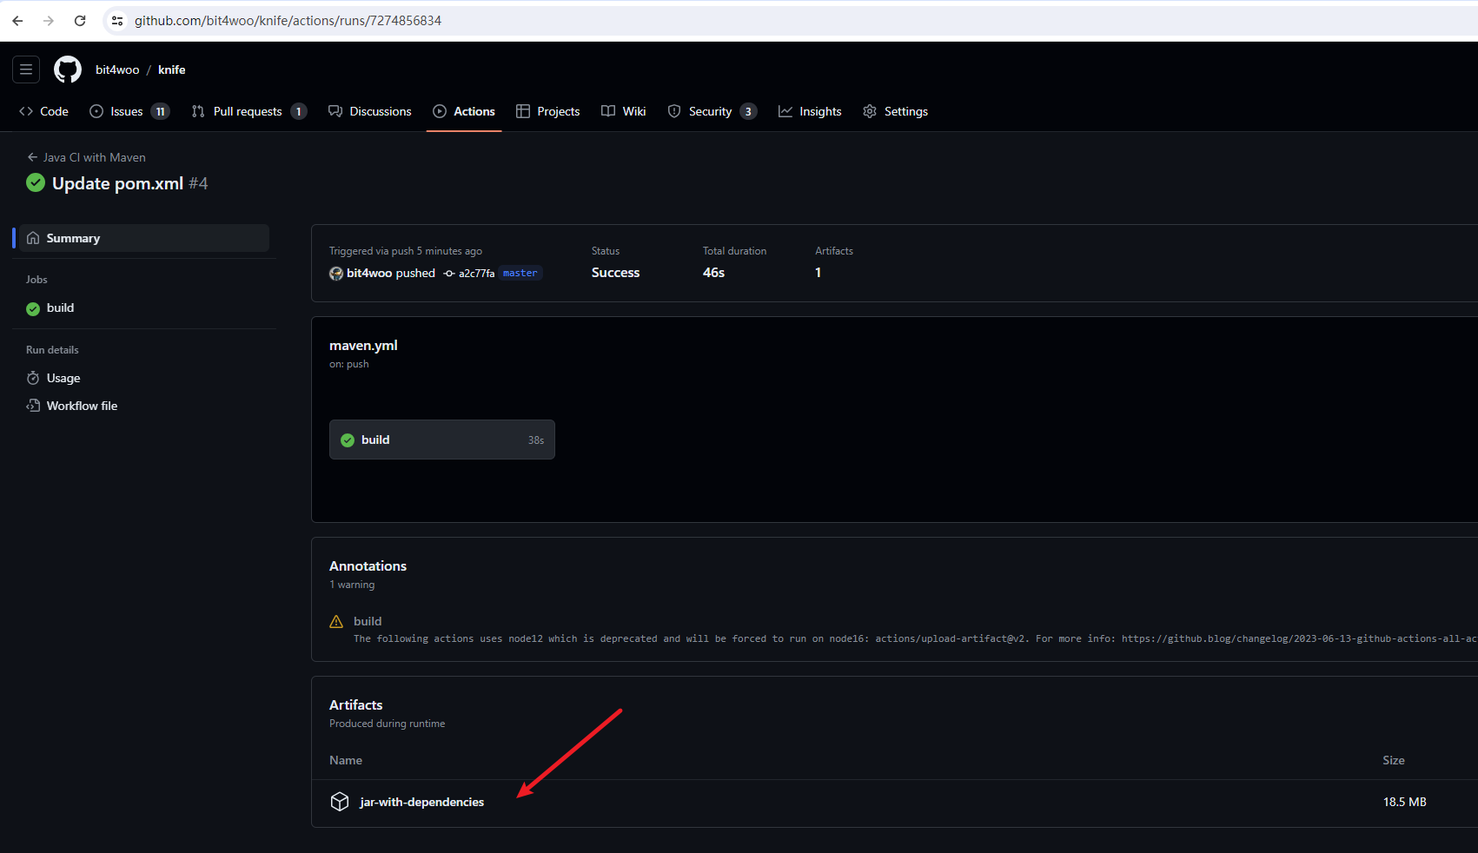The image size is (1478, 853).
Task: Open the knife repository link
Action: [172, 69]
